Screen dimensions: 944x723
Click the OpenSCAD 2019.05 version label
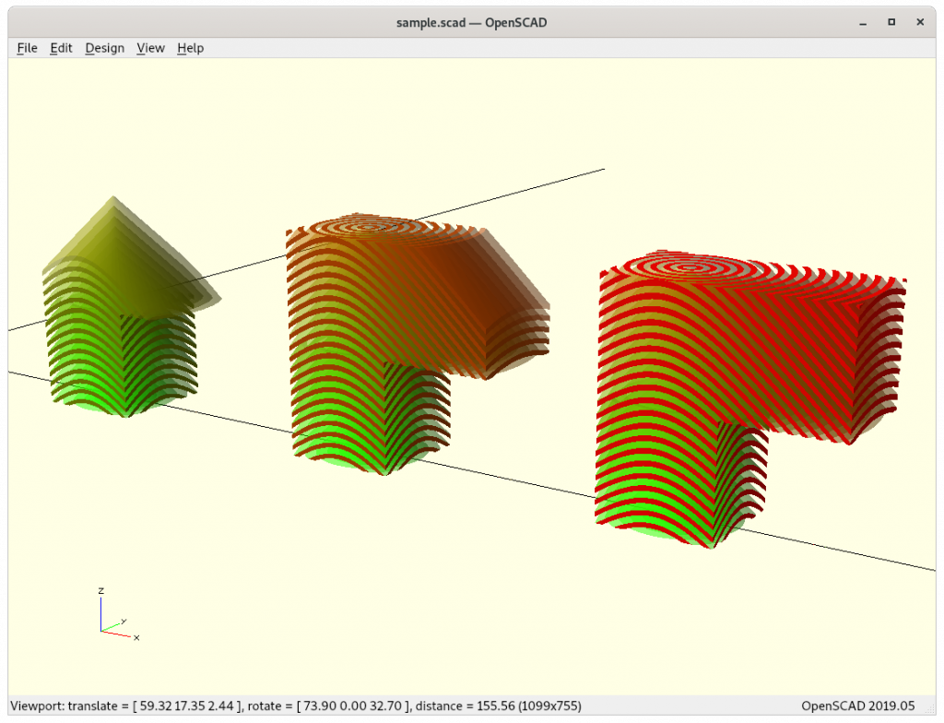coord(858,705)
